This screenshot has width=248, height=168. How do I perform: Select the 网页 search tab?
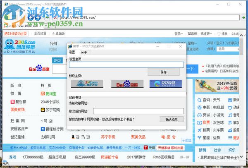[x=57, y=60]
